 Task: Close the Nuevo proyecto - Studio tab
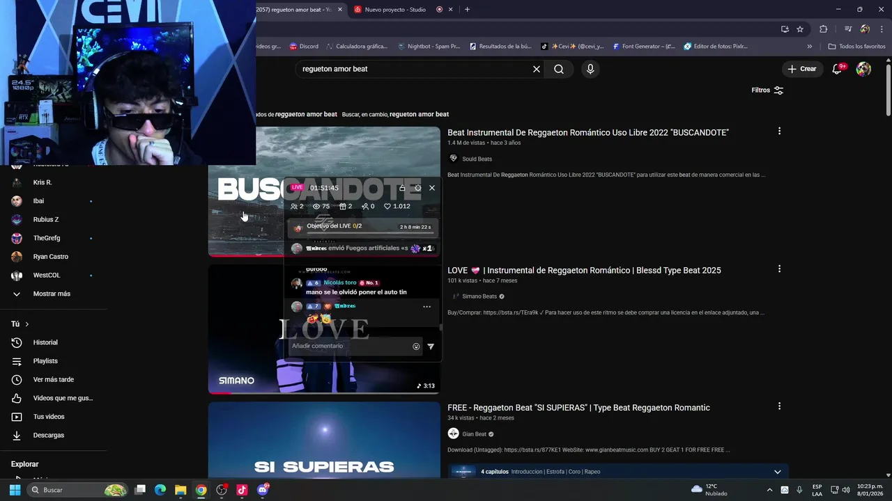pos(451,9)
